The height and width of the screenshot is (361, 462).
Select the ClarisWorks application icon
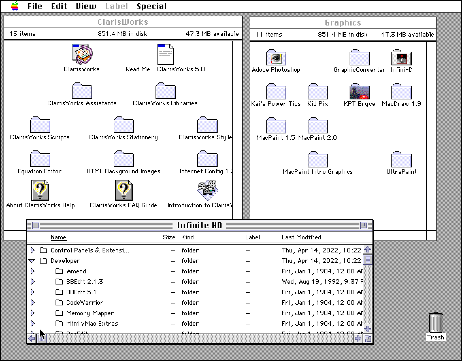click(x=82, y=54)
